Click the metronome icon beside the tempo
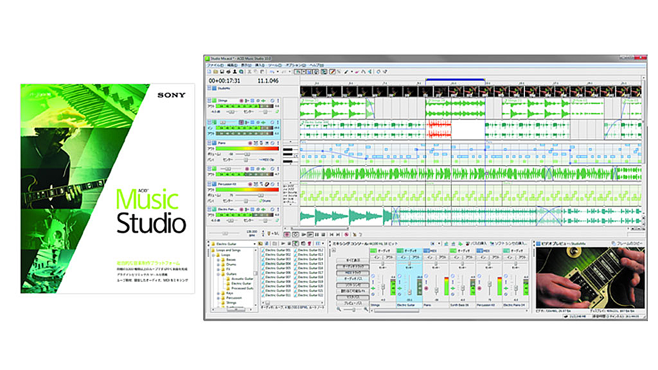 tap(269, 233)
